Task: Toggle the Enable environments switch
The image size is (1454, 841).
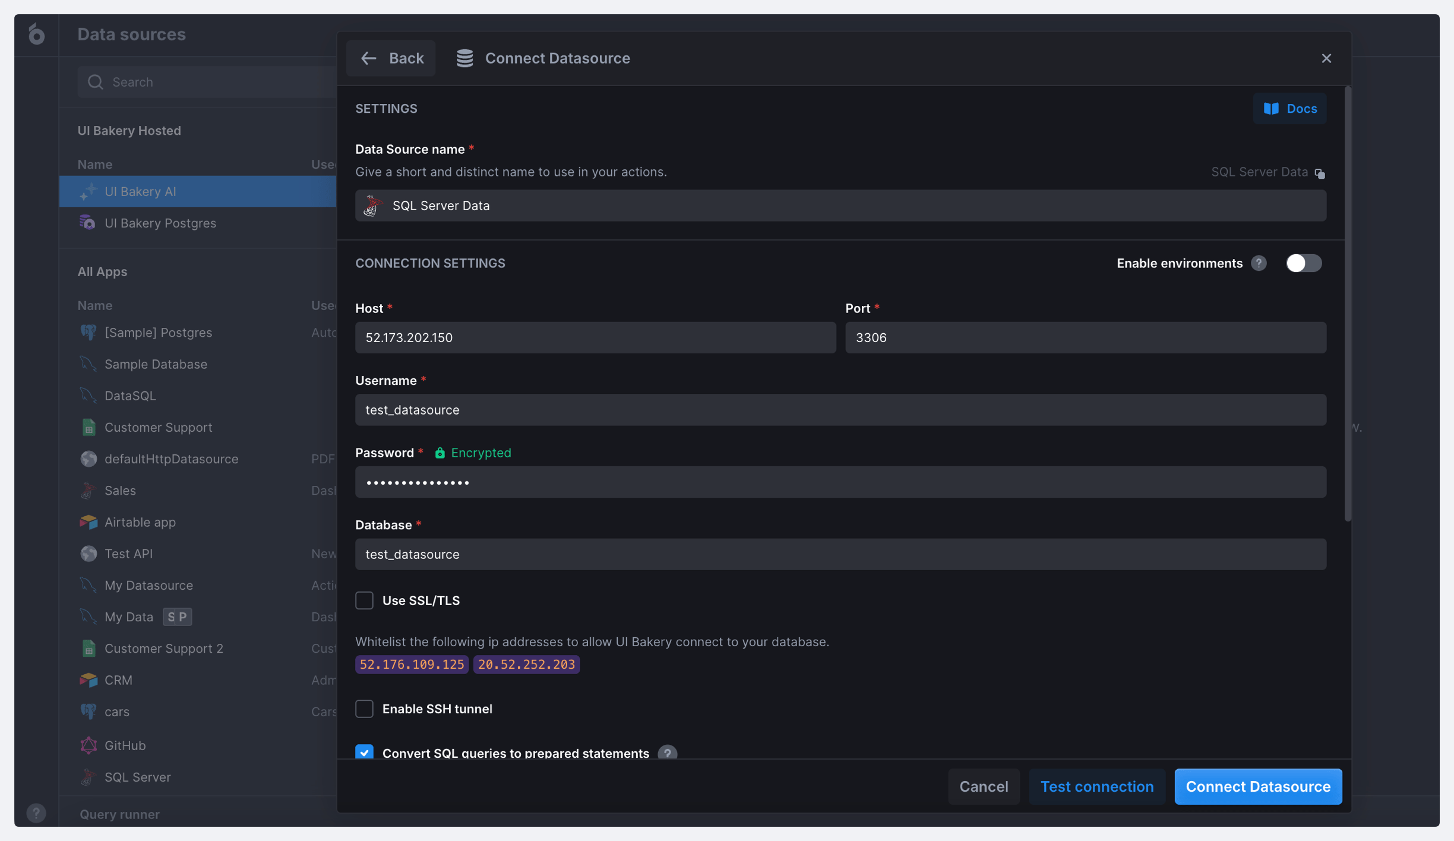Action: tap(1303, 263)
